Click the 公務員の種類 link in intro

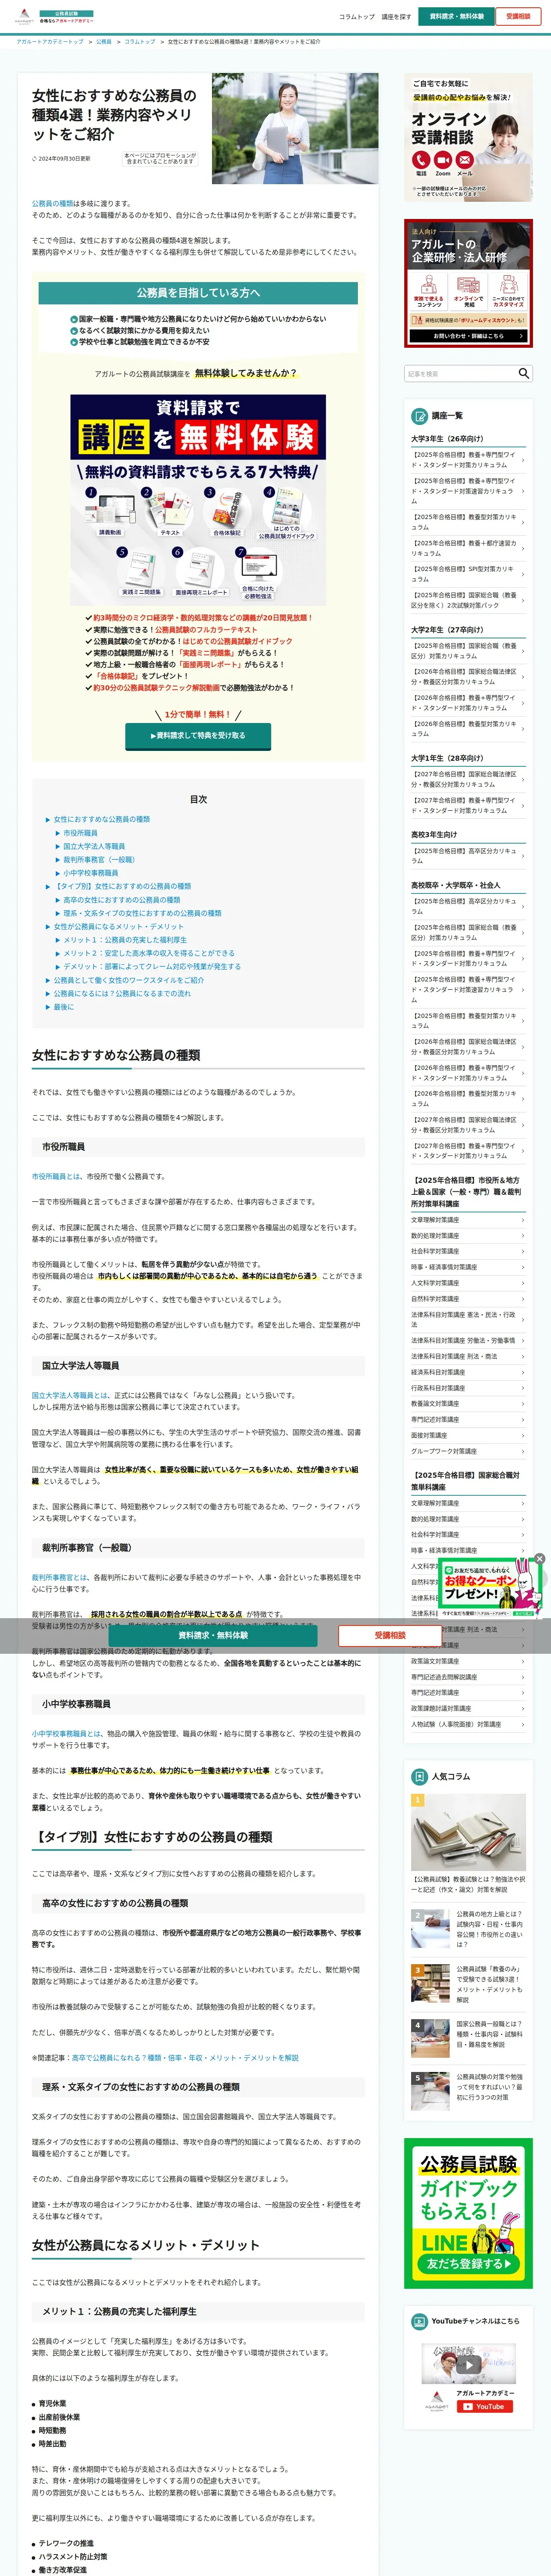[x=52, y=203]
